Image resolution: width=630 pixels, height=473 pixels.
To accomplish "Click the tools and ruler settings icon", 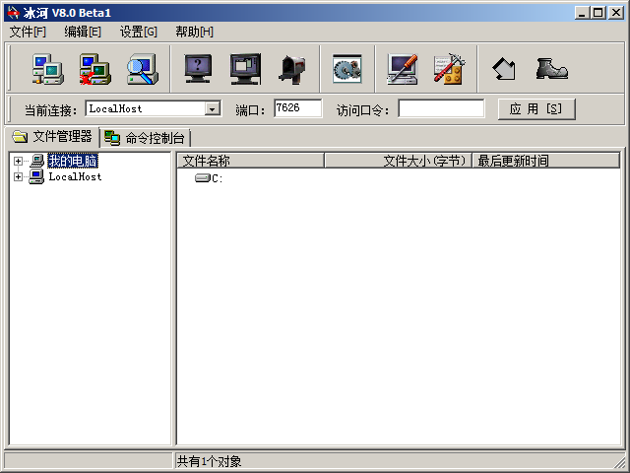I will (x=449, y=69).
